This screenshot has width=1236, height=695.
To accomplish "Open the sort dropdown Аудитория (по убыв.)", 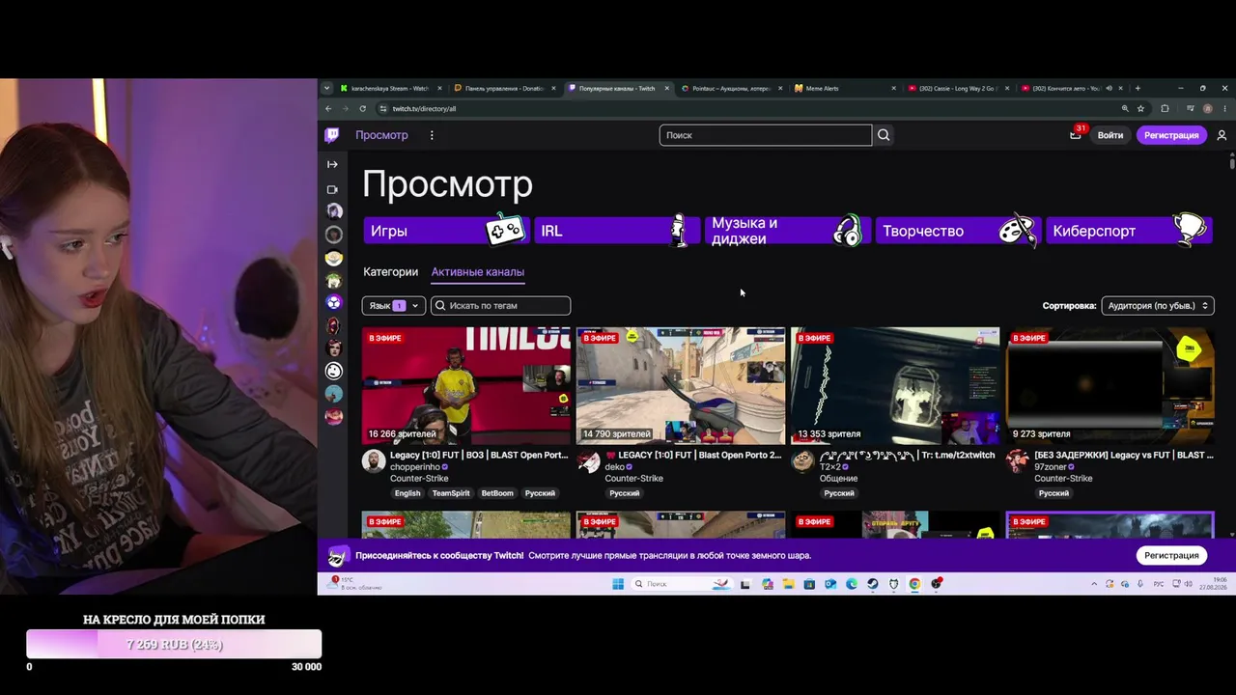I will (x=1158, y=306).
